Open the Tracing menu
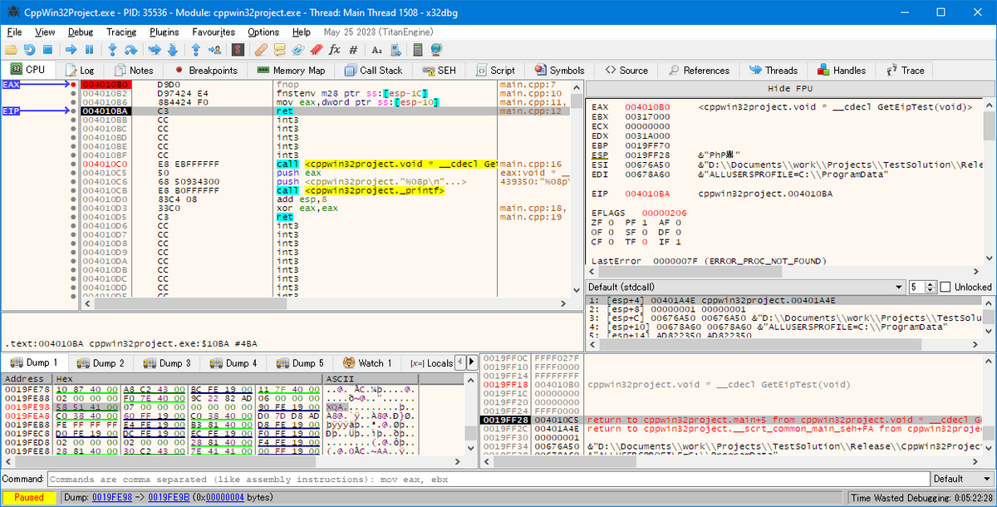This screenshot has height=507, width=997. 121,32
